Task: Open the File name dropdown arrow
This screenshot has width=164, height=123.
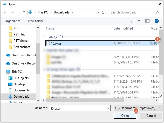Action: 108,108
